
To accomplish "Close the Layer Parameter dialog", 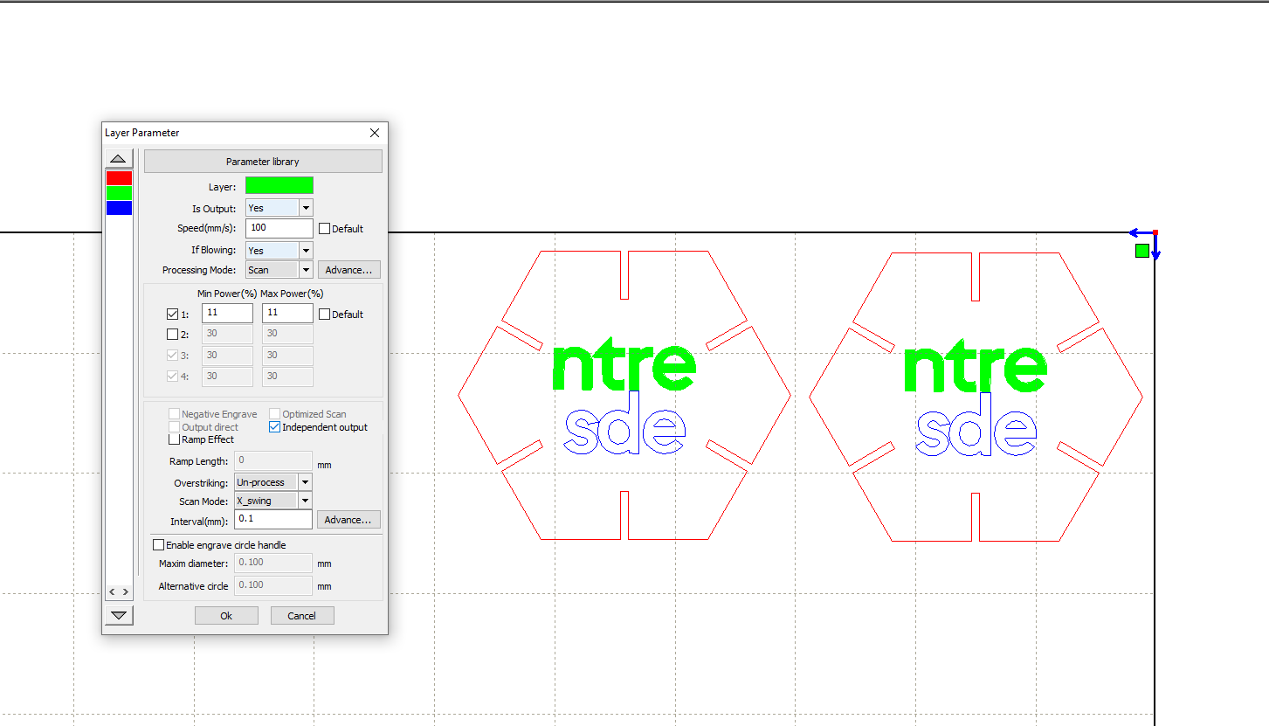I will pyautogui.click(x=375, y=133).
